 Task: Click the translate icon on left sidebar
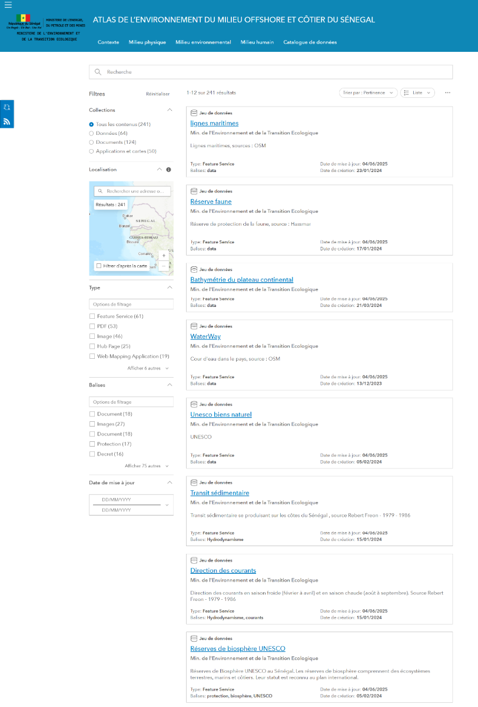coord(7,107)
